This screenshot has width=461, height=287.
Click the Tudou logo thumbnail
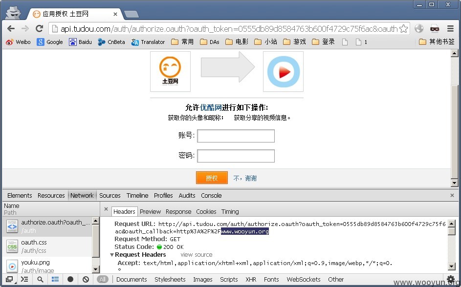[x=170, y=71]
